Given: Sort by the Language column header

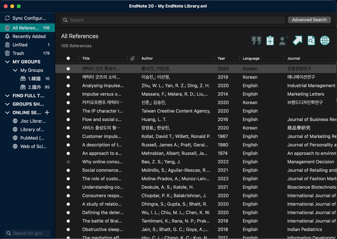Looking at the screenshot, I should click(x=251, y=58).
